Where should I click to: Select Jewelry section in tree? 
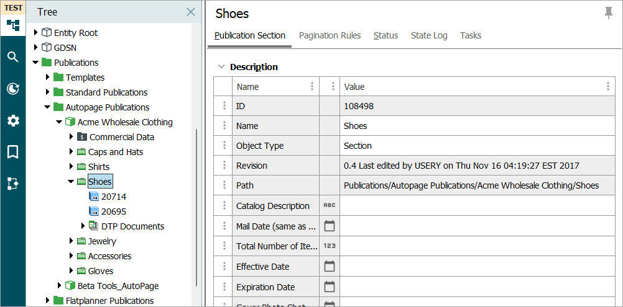102,241
